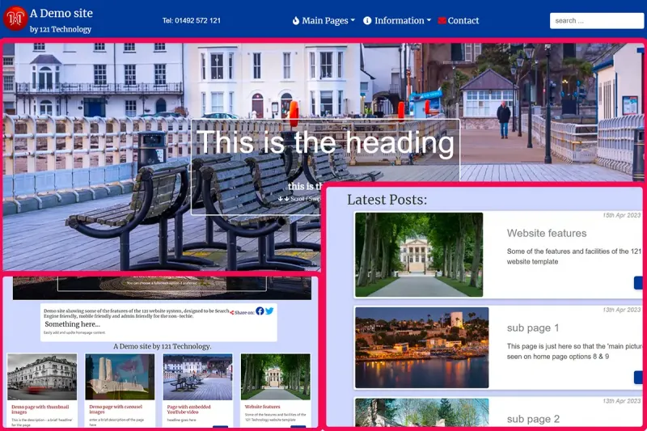The width and height of the screenshot is (647, 431).
Task: Open 'Demo page with thumbnail images' link
Action: [x=40, y=409]
